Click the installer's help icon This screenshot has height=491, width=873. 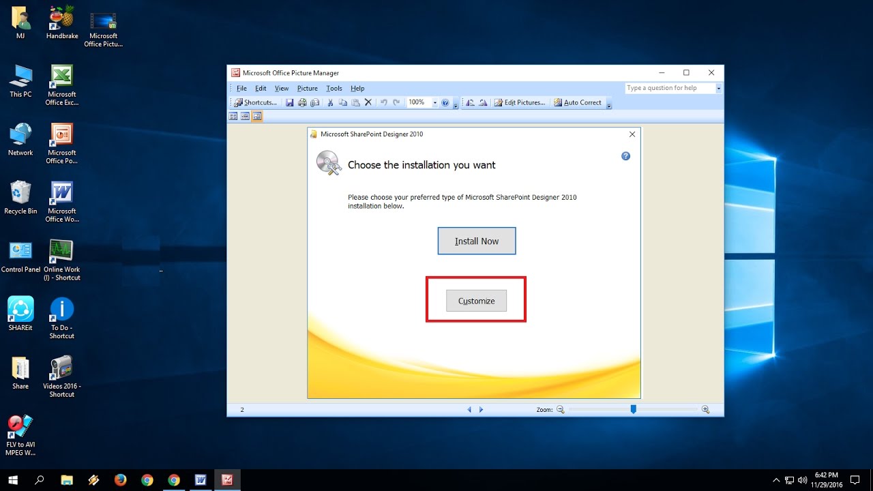pos(625,156)
